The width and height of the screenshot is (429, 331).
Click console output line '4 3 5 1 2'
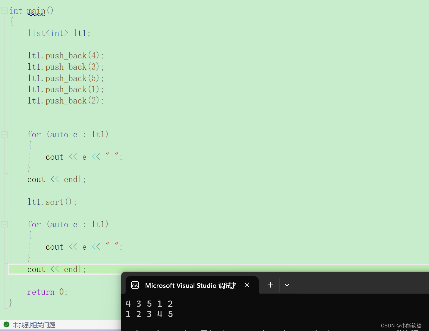point(149,304)
